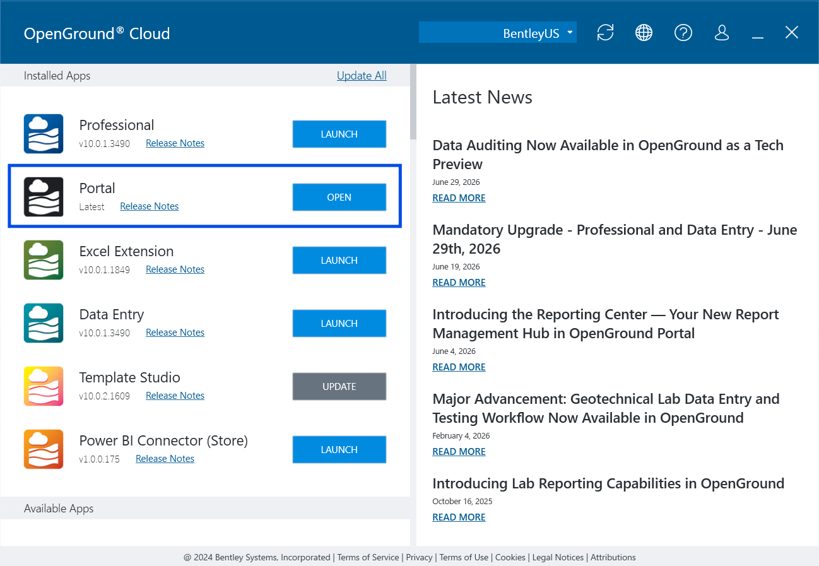Click the October 16, 2025 news date
Image resolution: width=819 pixels, height=566 pixels.
click(x=463, y=502)
